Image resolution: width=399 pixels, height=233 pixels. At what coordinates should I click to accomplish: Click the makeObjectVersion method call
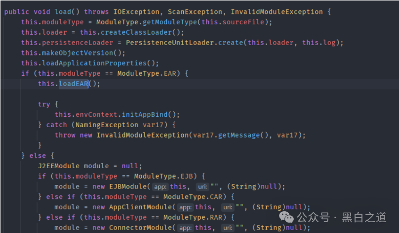tap(78, 53)
